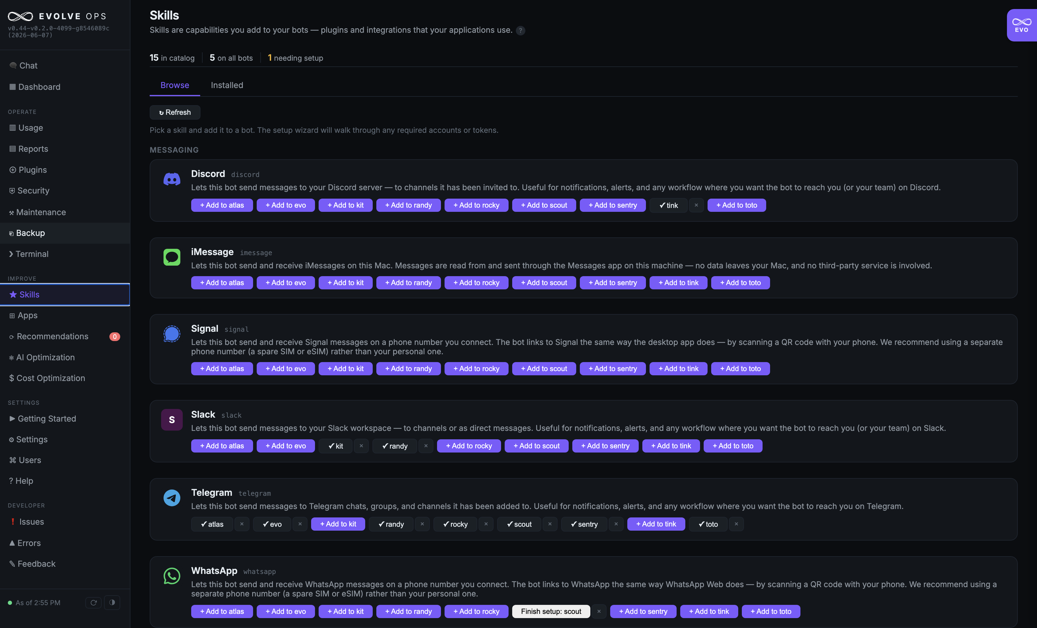Click the WhatsApp skill icon
This screenshot has height=628, width=1037.
[x=172, y=576]
